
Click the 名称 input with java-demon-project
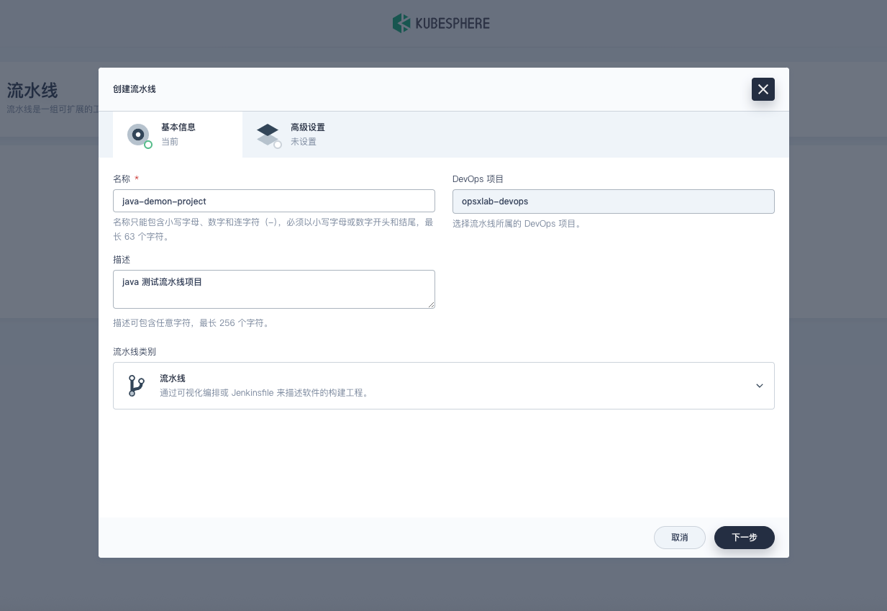click(x=273, y=202)
